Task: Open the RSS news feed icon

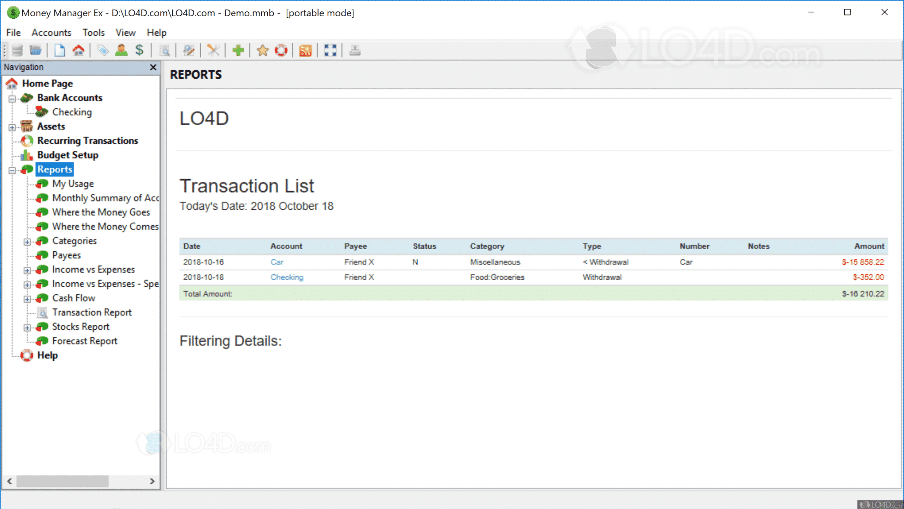Action: click(x=305, y=50)
